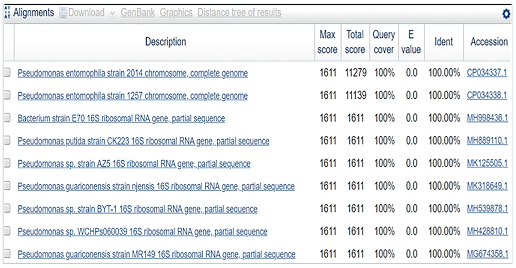516x268 pixels.
Task: Open the GenBank view link
Action: [x=138, y=13]
